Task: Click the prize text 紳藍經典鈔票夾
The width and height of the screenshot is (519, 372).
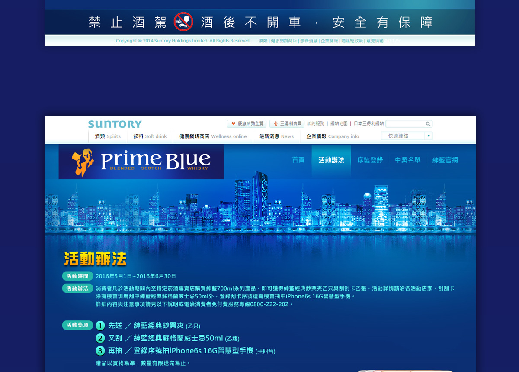Action: click(159, 326)
